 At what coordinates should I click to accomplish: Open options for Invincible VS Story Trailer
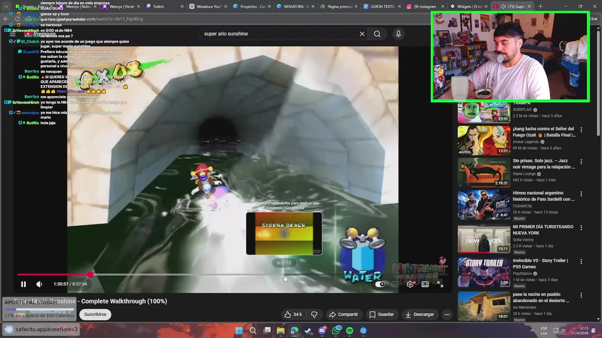pos(581,261)
